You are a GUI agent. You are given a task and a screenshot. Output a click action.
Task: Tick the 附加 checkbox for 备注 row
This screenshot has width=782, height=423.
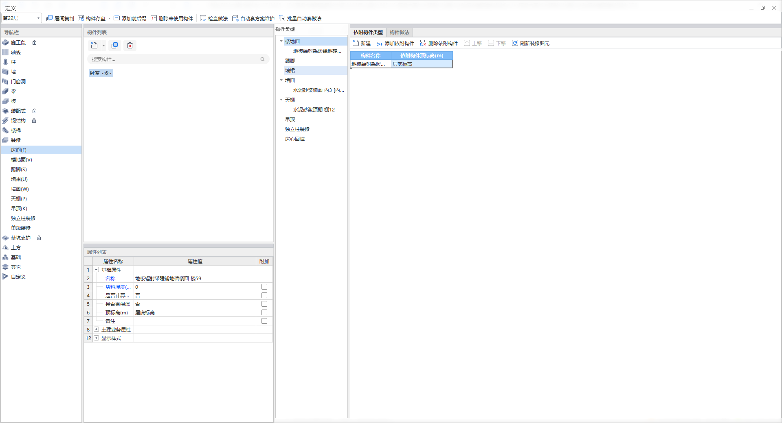264,321
